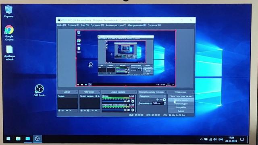
Task: Switch input language via ENG indicator
Action: 221,139
